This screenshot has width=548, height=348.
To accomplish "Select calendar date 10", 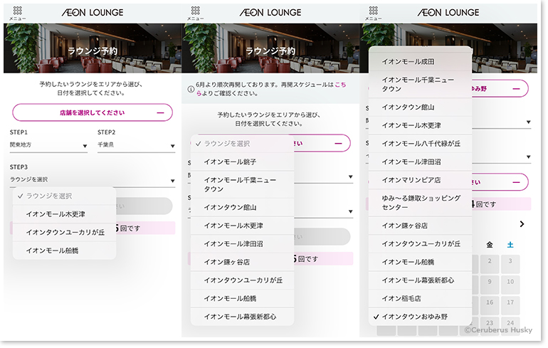I will pos(510,285).
